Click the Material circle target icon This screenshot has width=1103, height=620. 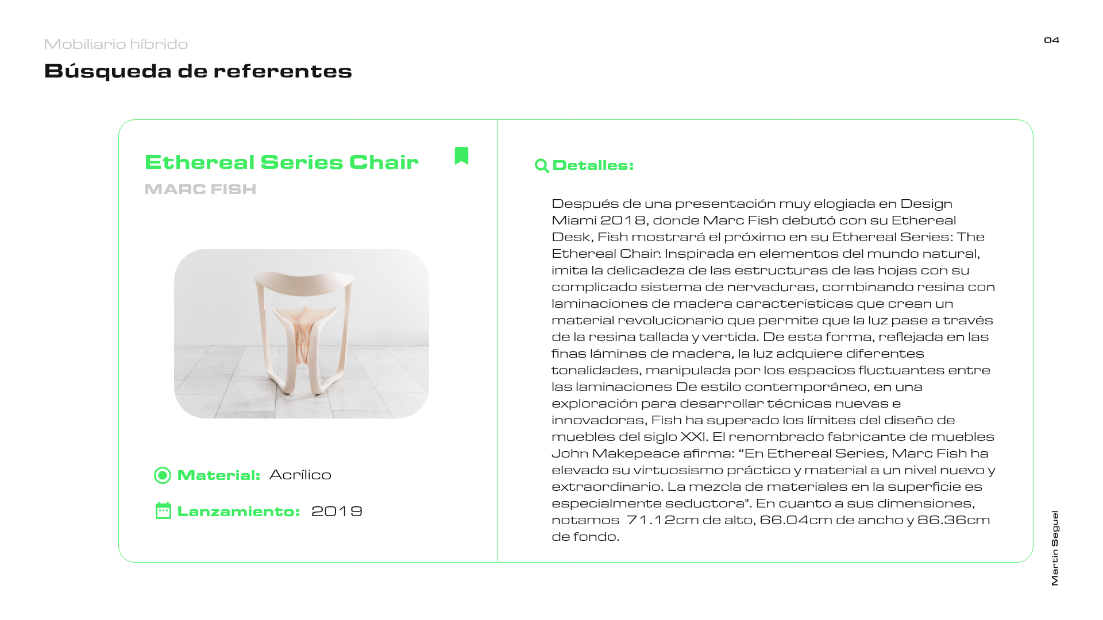[163, 475]
